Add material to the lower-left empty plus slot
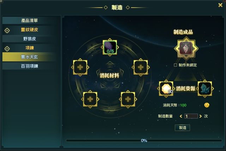 click(90, 99)
